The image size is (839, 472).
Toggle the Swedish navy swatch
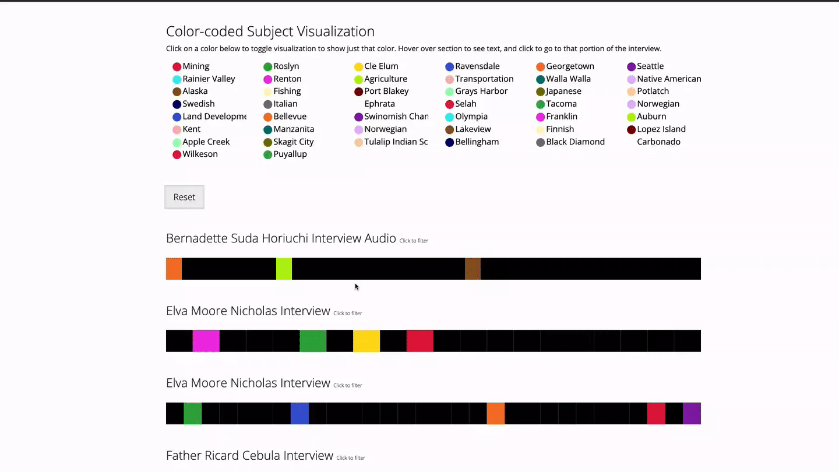point(177,105)
